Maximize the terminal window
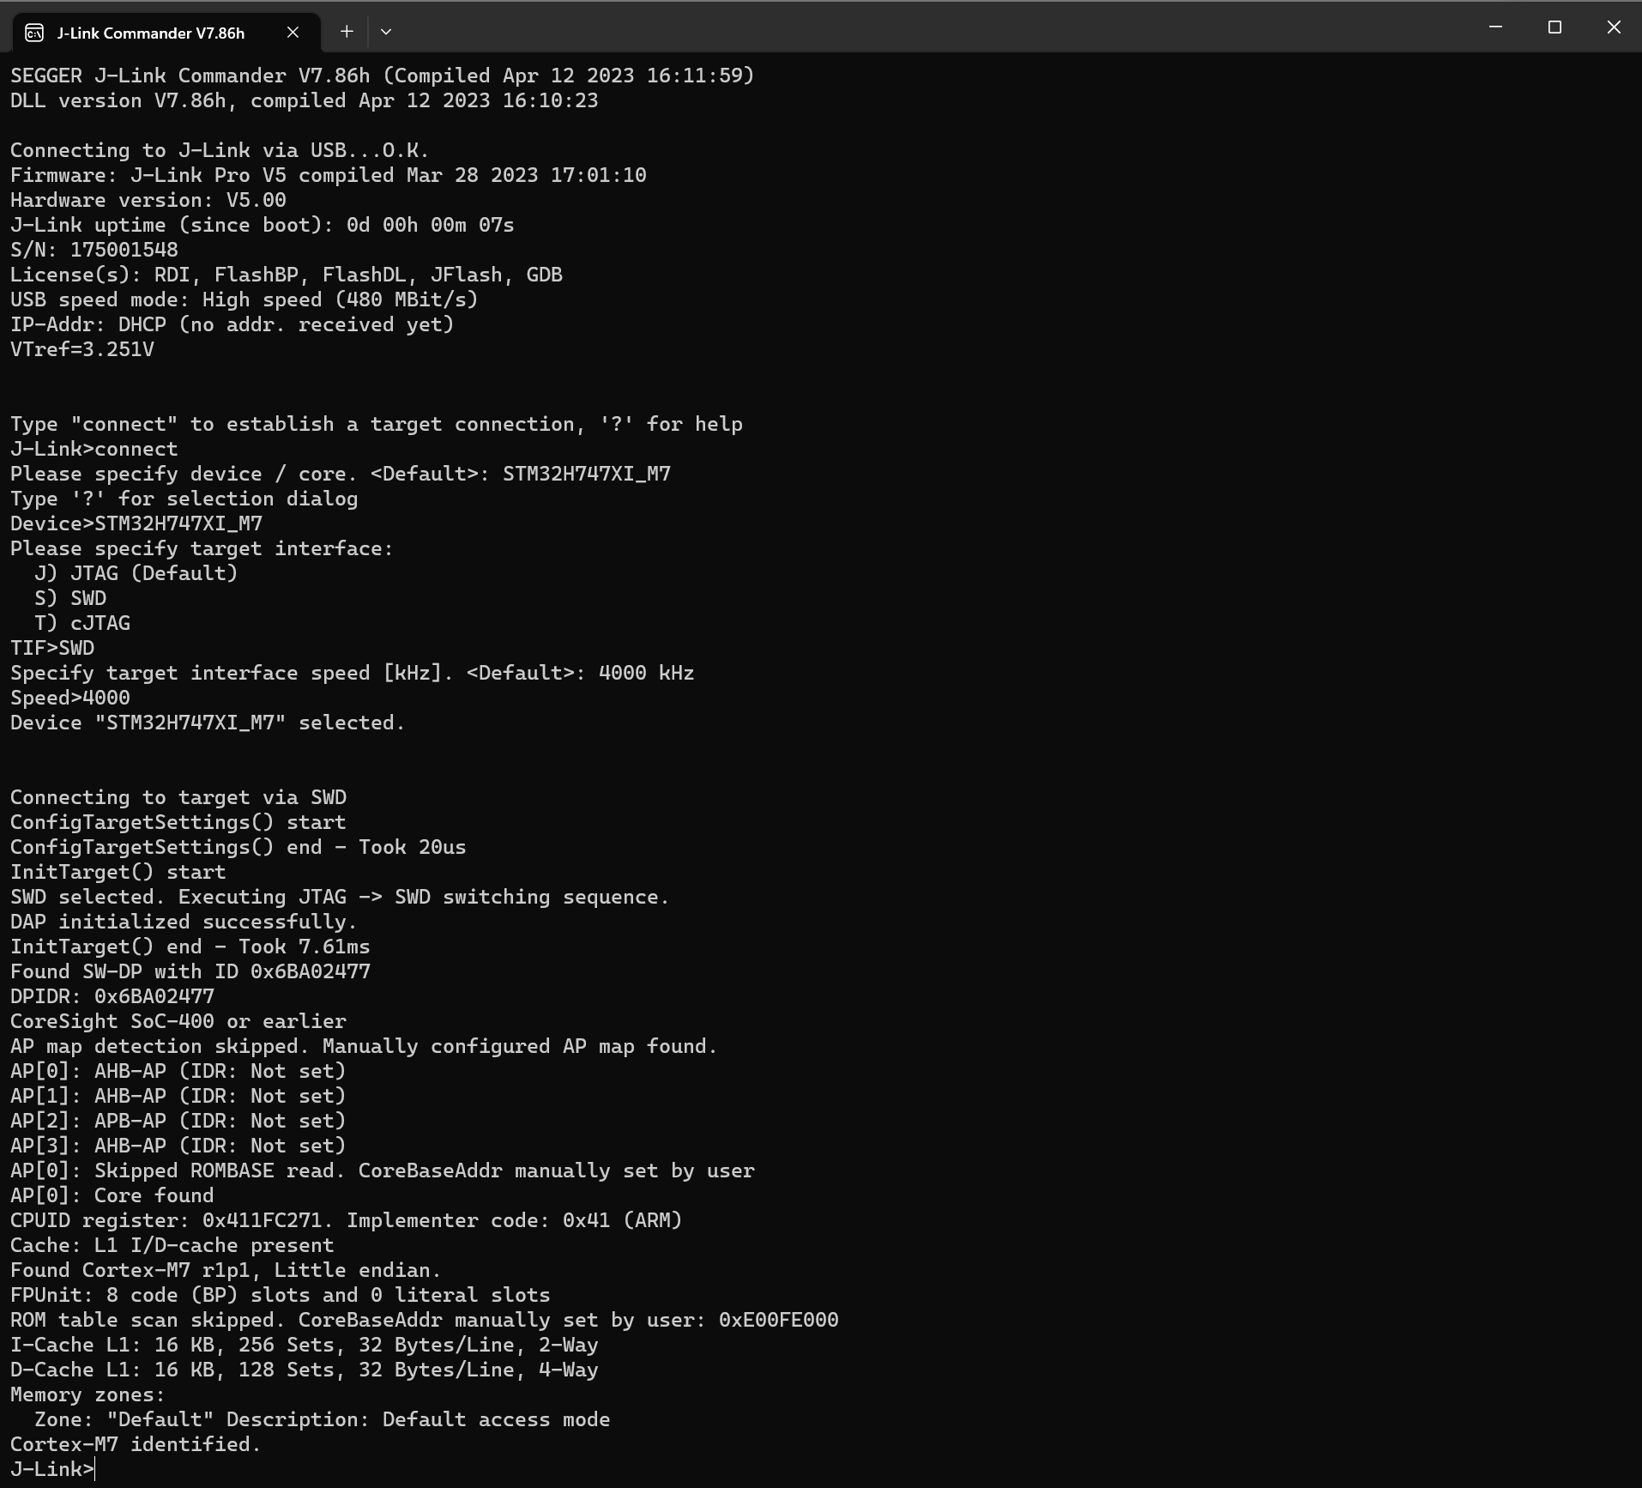 [1554, 27]
